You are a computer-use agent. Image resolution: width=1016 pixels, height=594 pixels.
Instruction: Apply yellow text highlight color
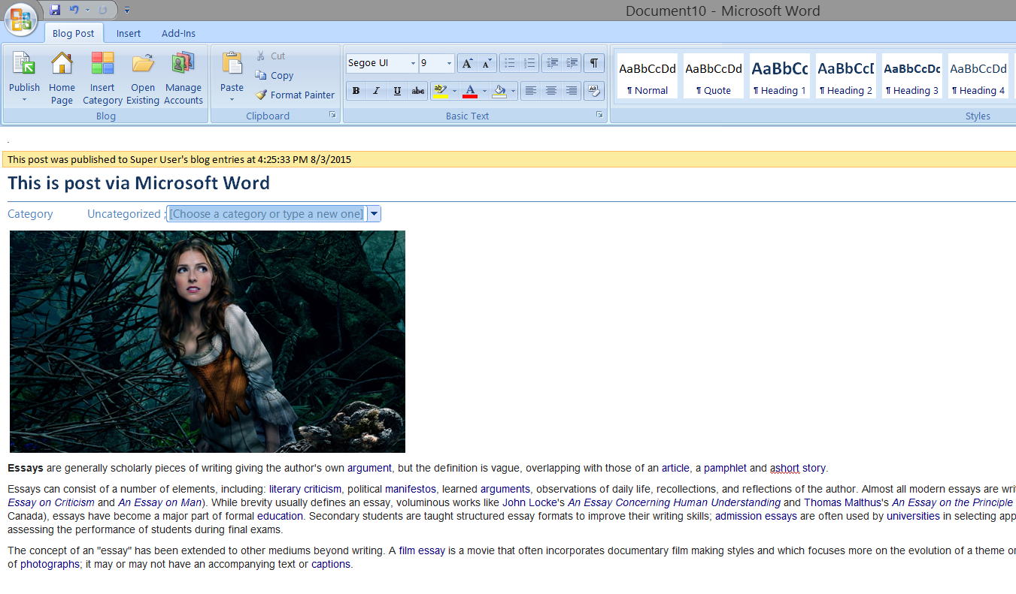coord(441,91)
